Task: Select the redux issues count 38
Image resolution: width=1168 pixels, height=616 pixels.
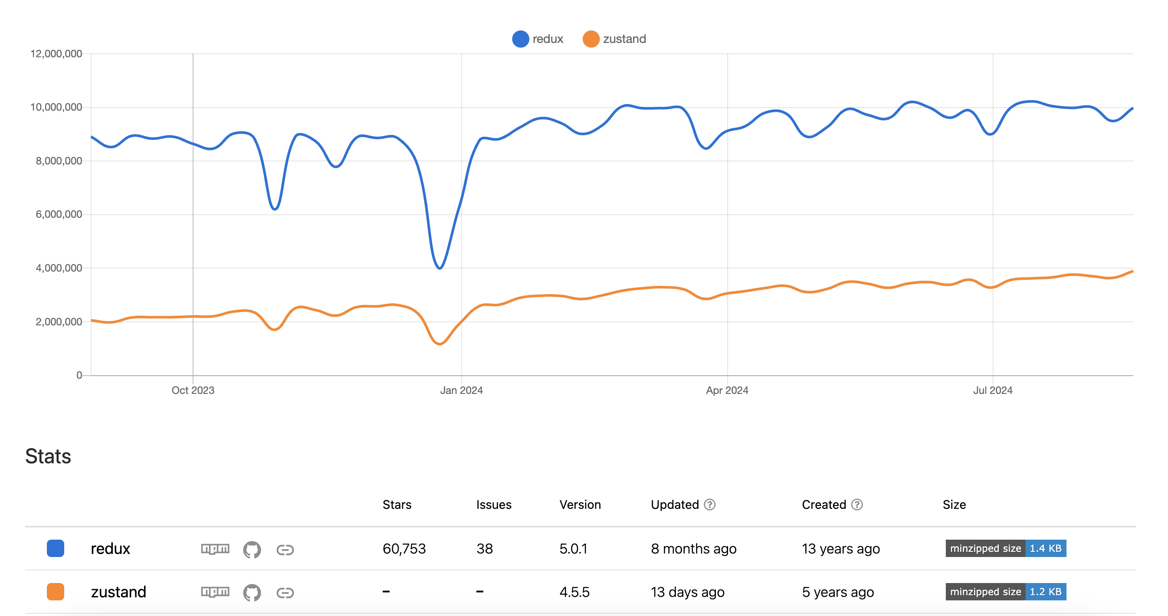Action: [484, 549]
